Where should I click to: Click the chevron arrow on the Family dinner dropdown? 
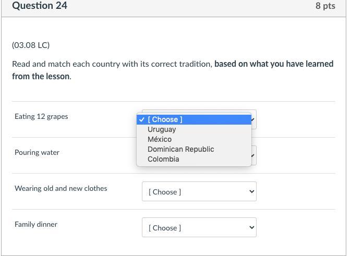(252, 227)
